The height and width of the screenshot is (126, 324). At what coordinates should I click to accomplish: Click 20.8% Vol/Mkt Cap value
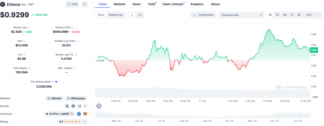pos(66,45)
